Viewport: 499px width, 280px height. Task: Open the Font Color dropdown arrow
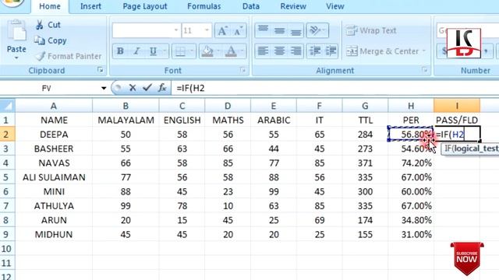coord(242,51)
